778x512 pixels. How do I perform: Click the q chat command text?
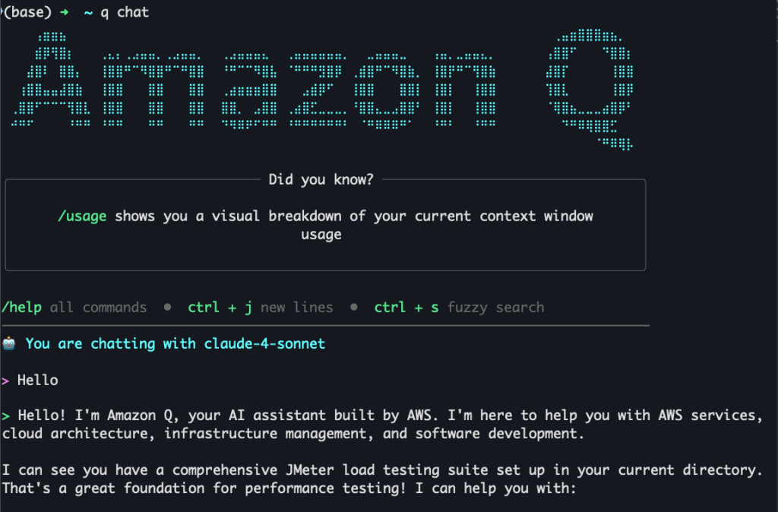pyautogui.click(x=125, y=12)
